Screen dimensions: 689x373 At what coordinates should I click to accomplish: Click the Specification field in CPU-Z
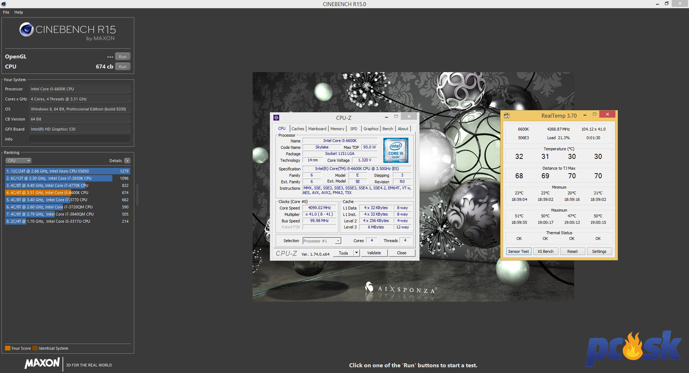click(357, 169)
